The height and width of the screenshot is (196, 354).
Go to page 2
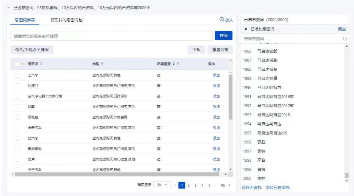[189, 185]
